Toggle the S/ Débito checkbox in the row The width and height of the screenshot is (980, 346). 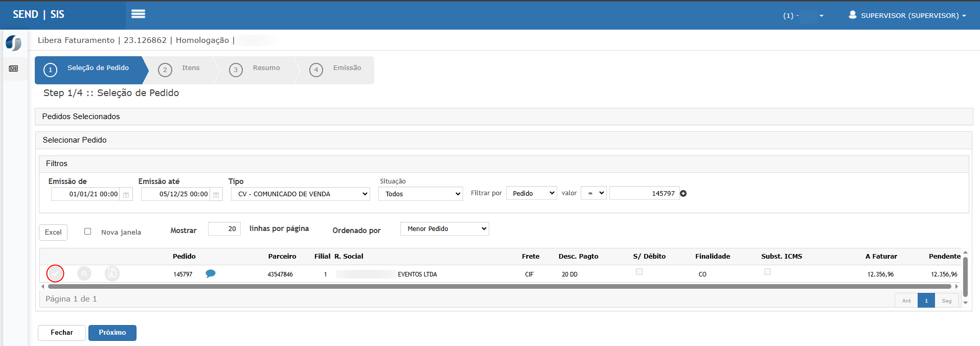[x=639, y=272]
